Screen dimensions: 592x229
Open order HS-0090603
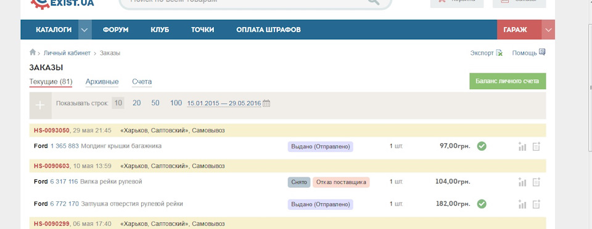coord(52,166)
